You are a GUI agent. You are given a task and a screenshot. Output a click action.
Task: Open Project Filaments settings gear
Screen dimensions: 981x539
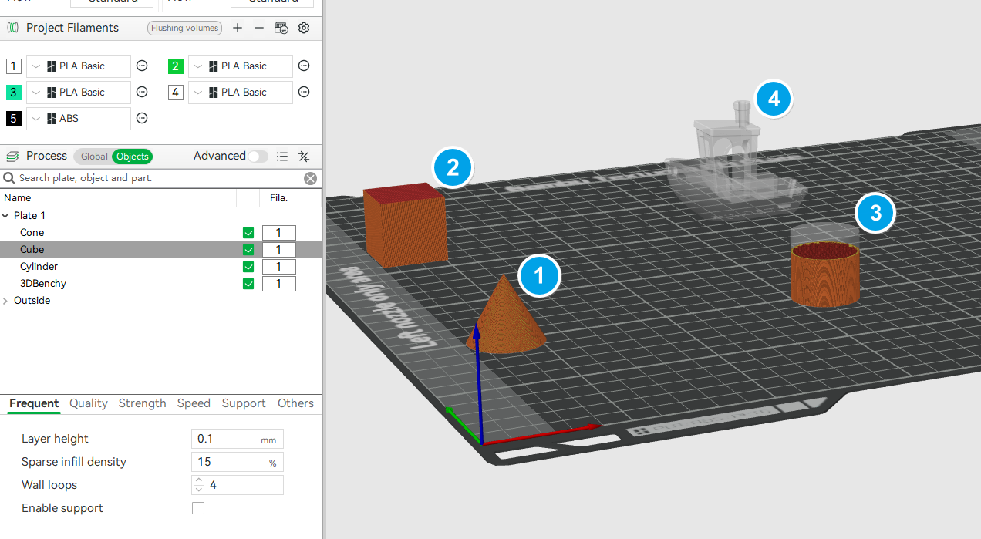[304, 28]
